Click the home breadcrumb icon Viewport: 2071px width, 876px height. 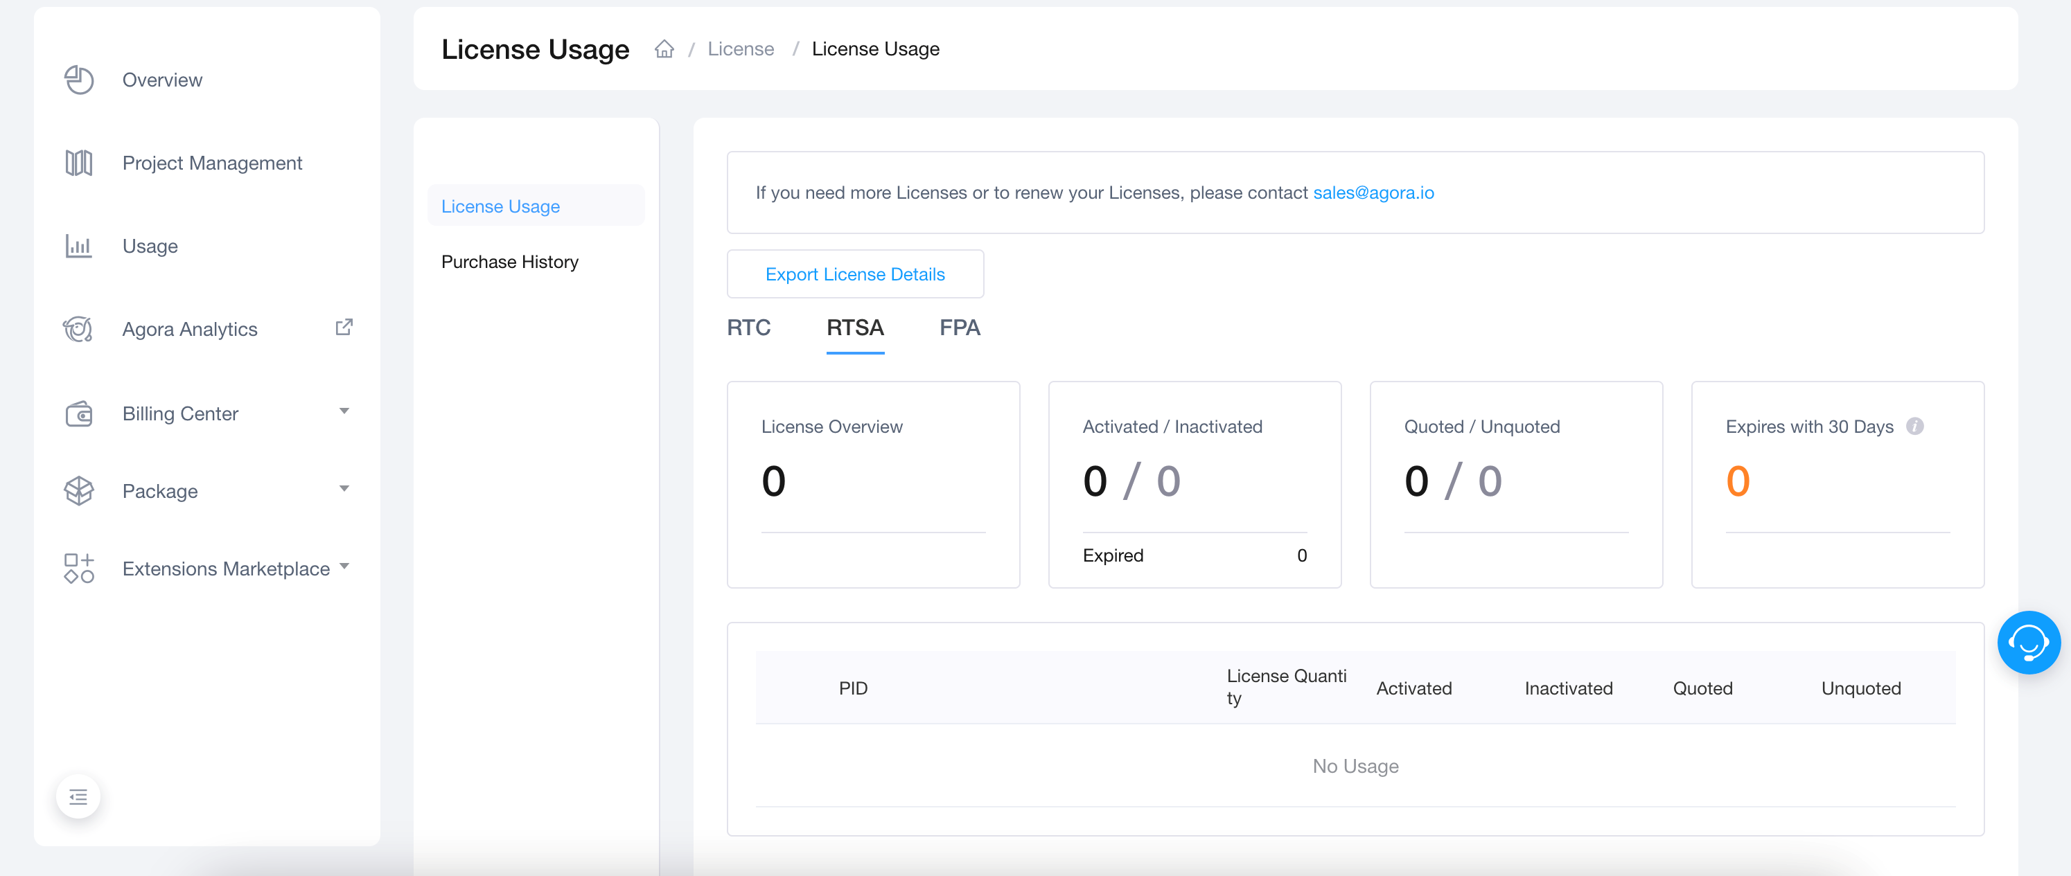663,48
